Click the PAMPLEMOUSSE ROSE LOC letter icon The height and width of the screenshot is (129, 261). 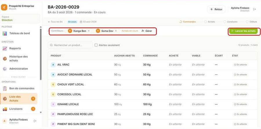coord(53,114)
